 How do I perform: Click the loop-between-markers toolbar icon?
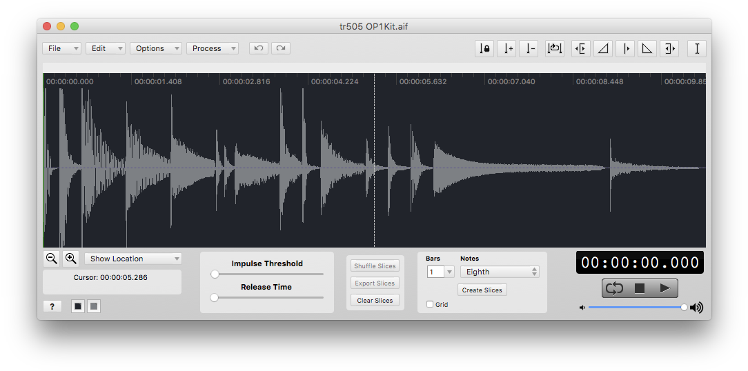pyautogui.click(x=555, y=48)
